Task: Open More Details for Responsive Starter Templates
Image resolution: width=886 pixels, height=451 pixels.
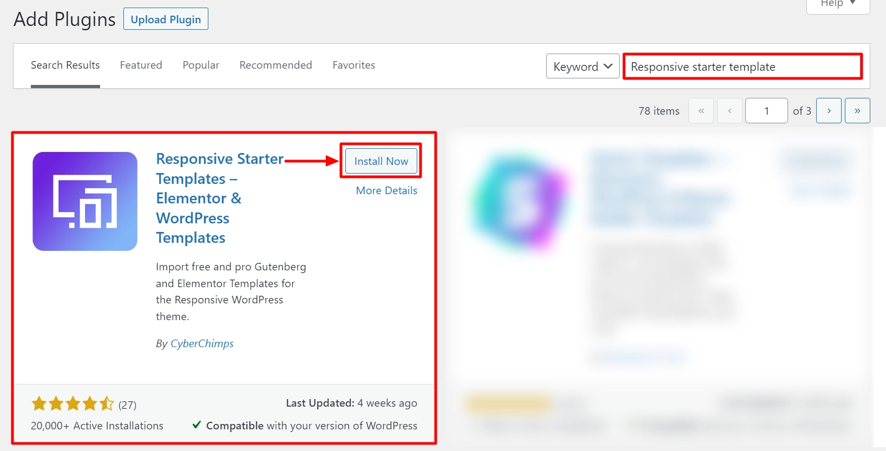Action: click(386, 190)
